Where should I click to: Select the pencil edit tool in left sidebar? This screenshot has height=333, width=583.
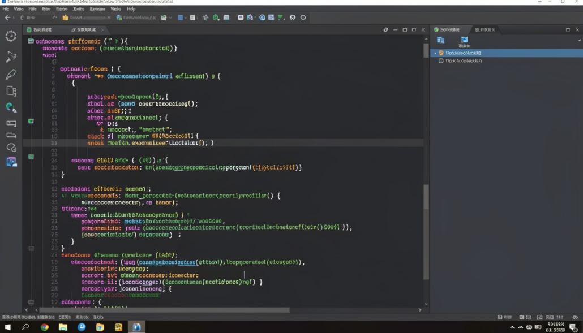pos(11,74)
